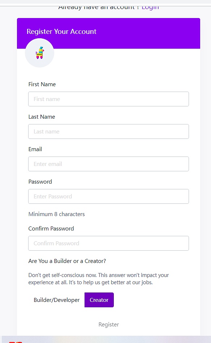Screen dimensions: 211x343
Task: Click the piñata avatar icon
Action: coord(40,53)
